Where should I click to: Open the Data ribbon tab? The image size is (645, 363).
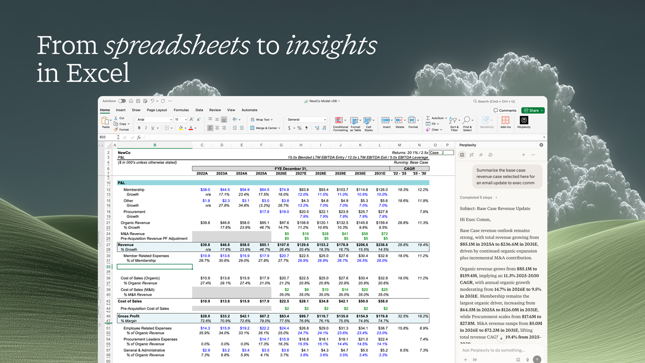(x=199, y=110)
